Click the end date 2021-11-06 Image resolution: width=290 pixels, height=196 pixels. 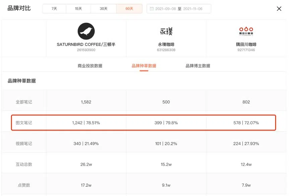193,9
